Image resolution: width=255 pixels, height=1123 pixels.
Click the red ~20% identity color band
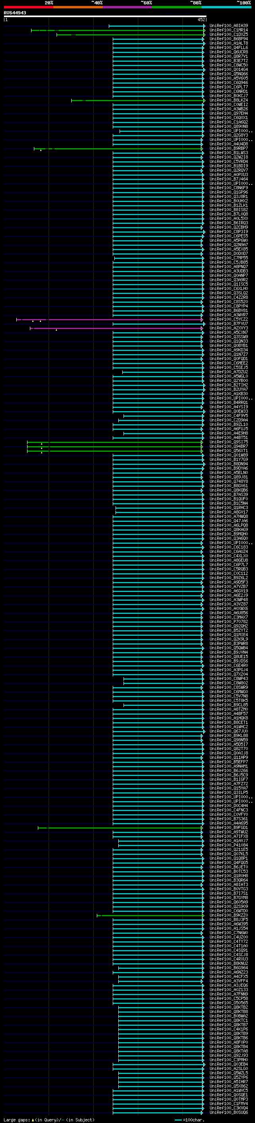[x=28, y=7]
